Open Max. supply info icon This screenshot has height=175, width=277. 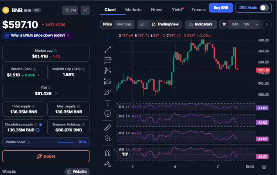point(79,107)
